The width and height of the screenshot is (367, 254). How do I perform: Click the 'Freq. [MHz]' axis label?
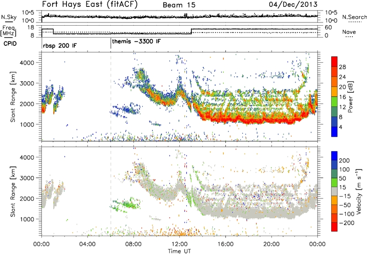pos(8,31)
